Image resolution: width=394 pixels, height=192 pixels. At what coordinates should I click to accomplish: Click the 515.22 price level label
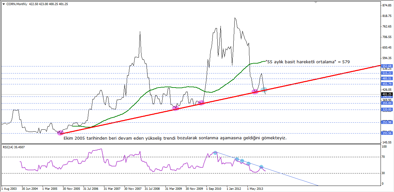[387, 73]
